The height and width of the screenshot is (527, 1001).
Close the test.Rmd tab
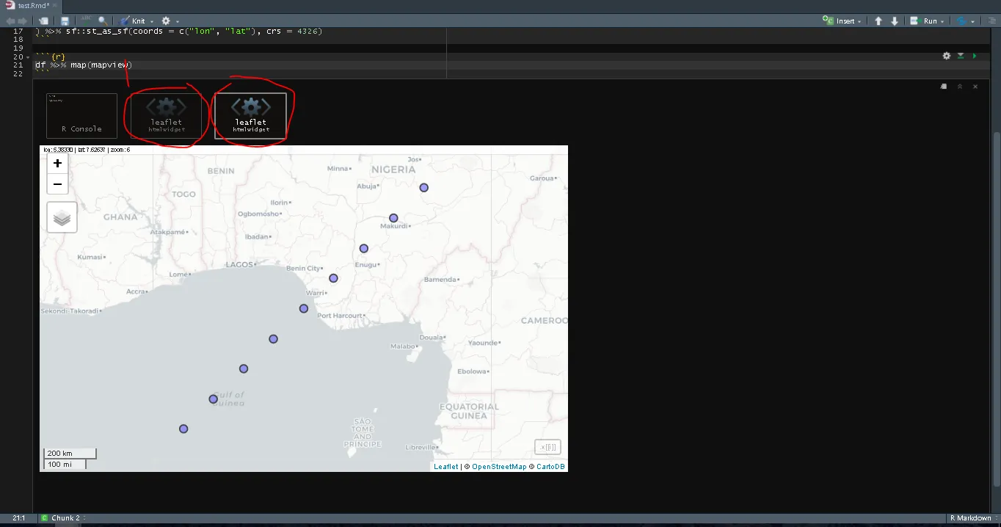(54, 6)
